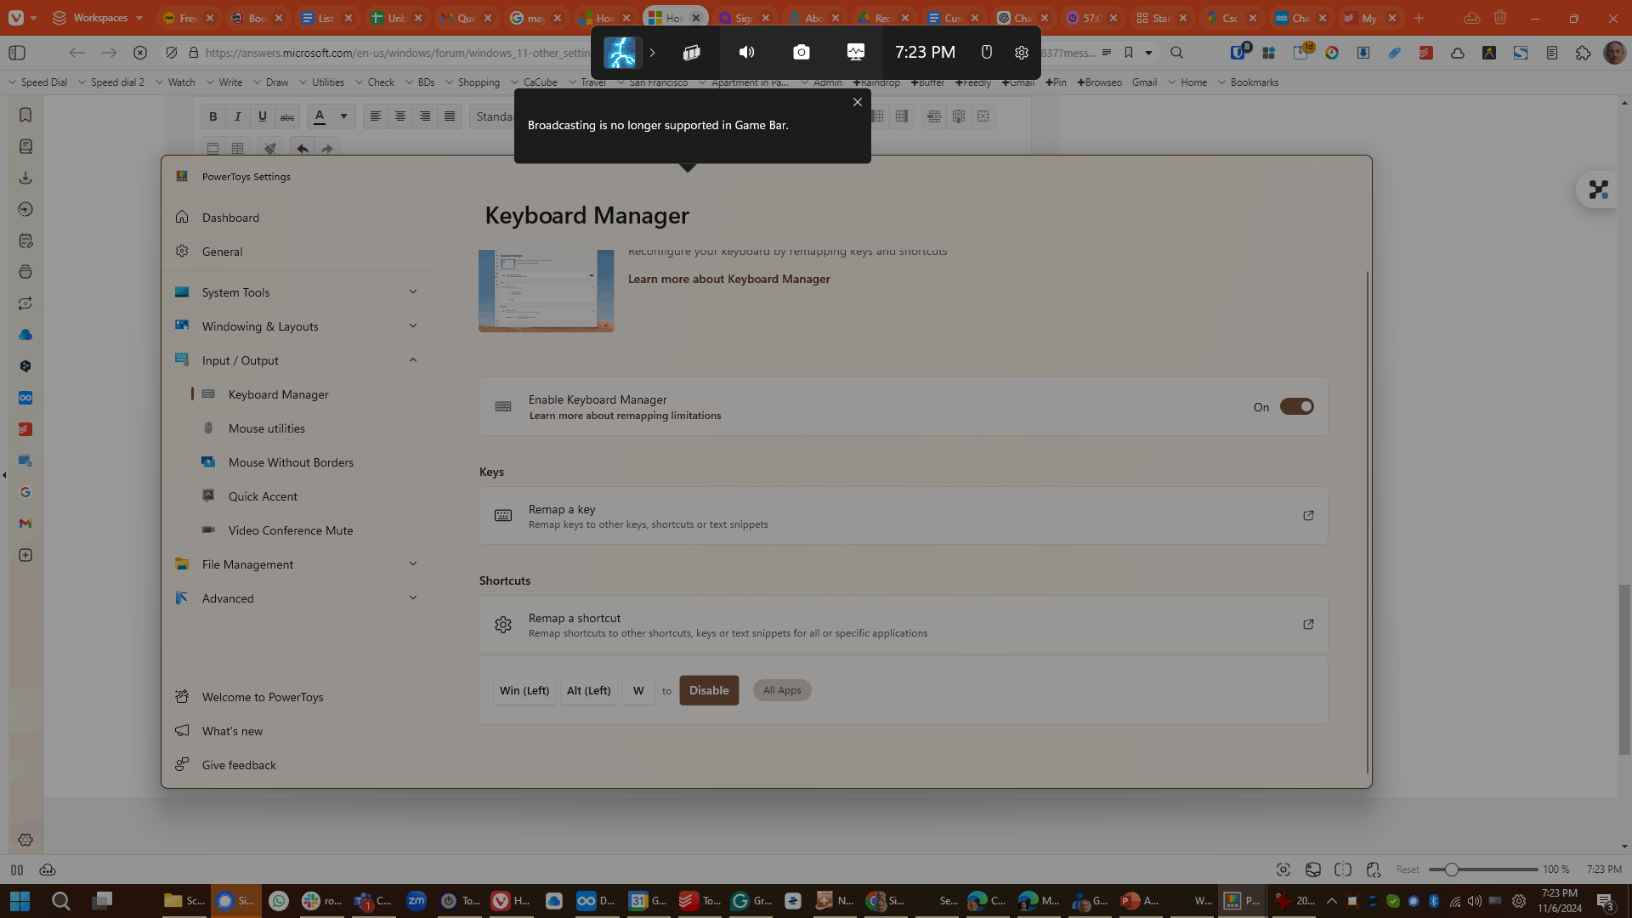The image size is (1632, 918).
Task: Expand the File Management section
Action: [x=413, y=564]
